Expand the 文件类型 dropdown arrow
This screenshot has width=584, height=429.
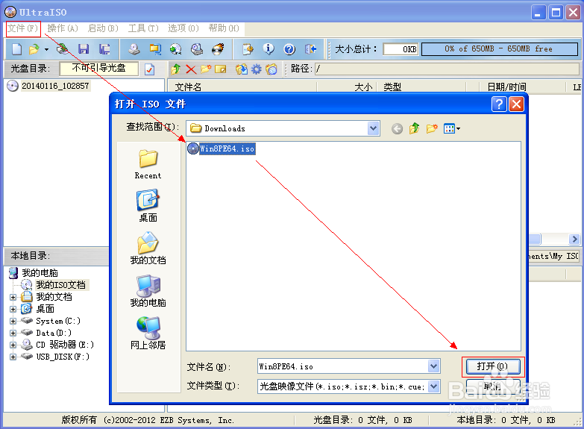click(x=433, y=386)
